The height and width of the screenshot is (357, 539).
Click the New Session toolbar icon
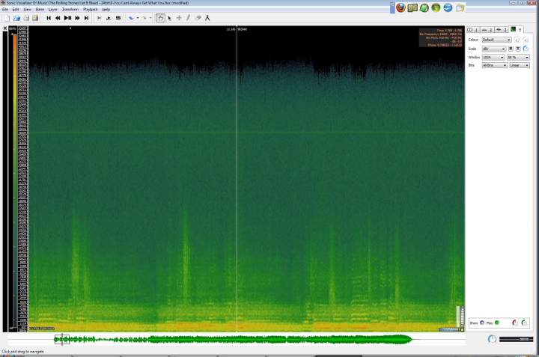click(x=7, y=18)
